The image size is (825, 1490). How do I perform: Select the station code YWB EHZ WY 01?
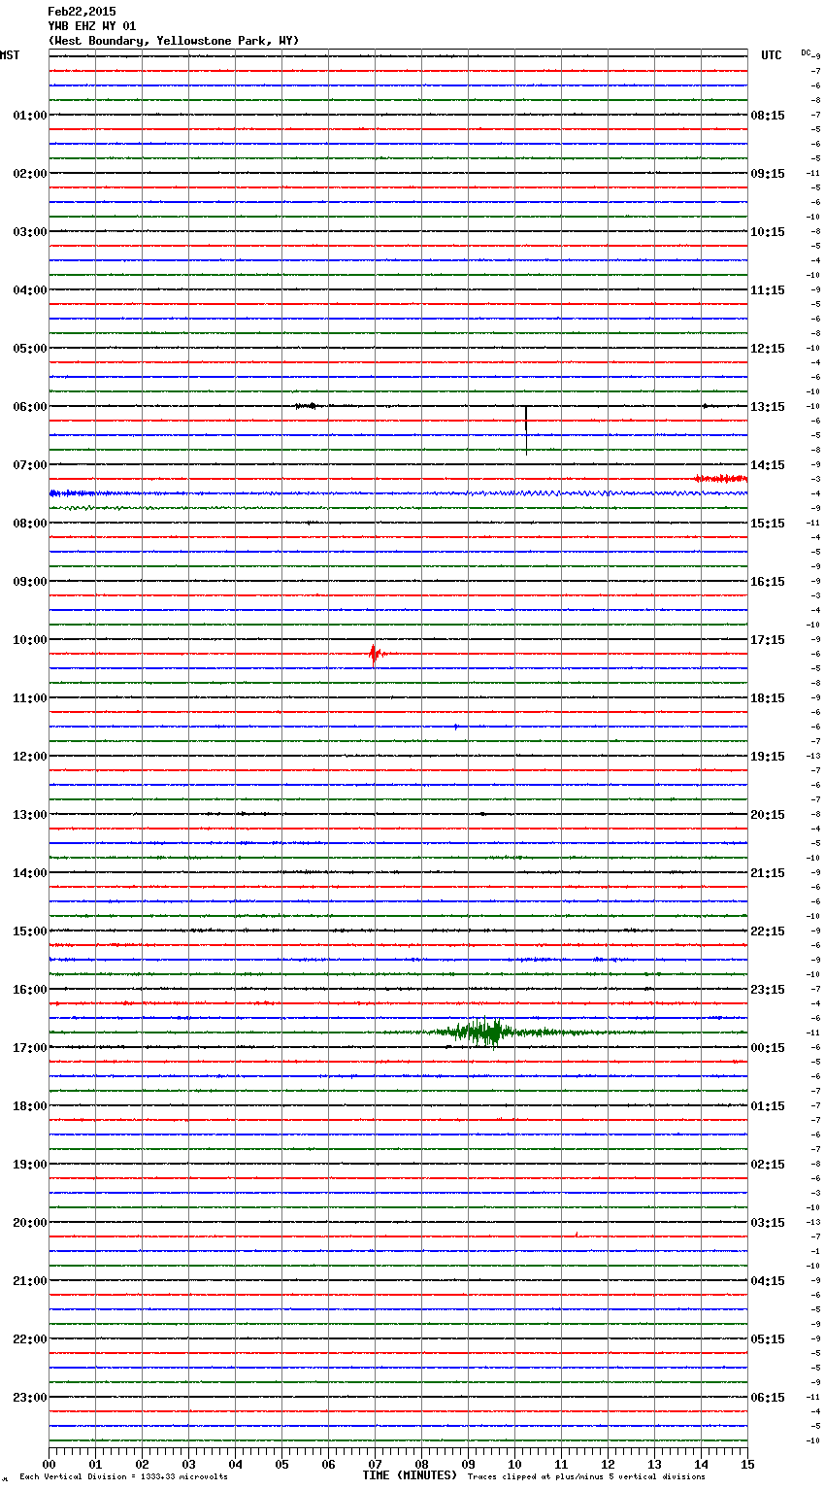[x=92, y=26]
